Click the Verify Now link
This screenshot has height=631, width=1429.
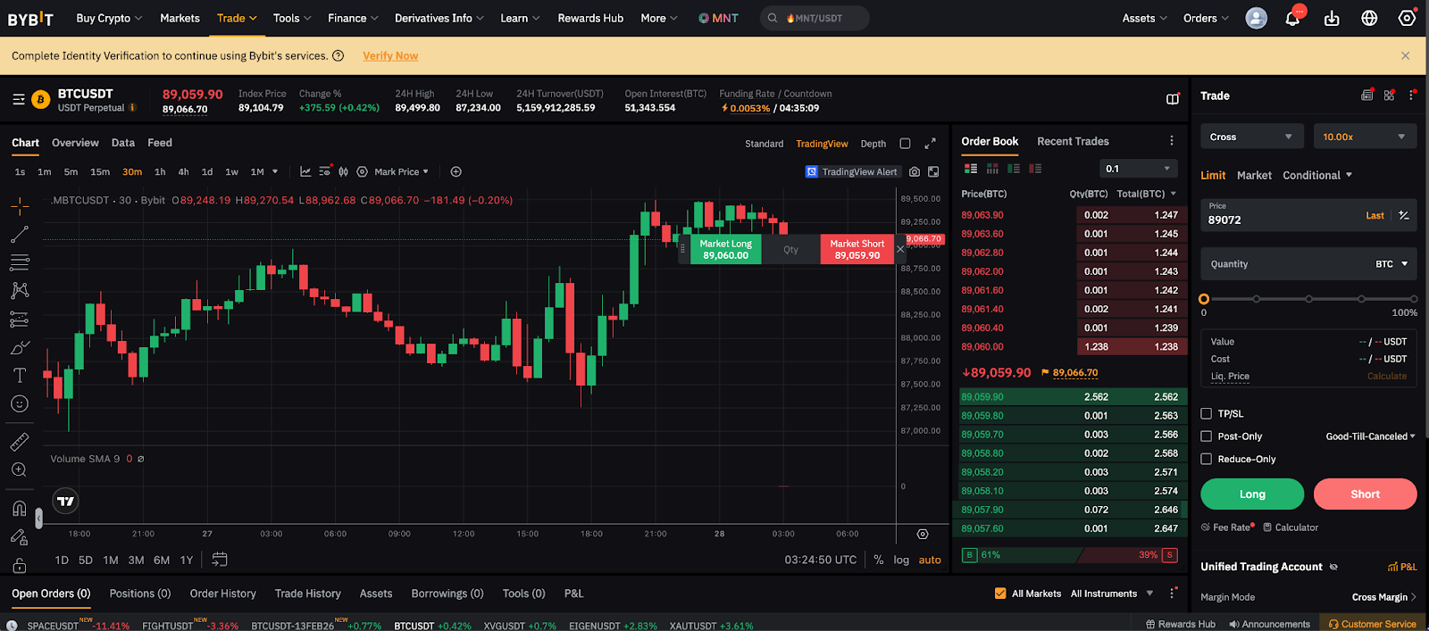pos(390,55)
